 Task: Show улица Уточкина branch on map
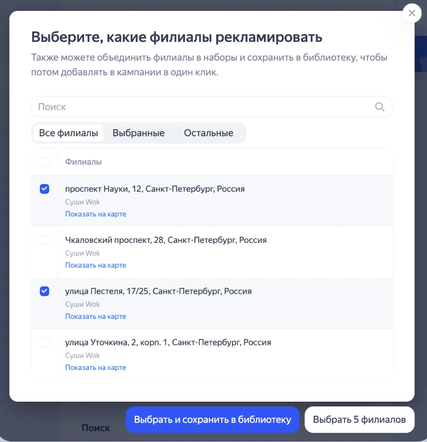click(x=96, y=368)
